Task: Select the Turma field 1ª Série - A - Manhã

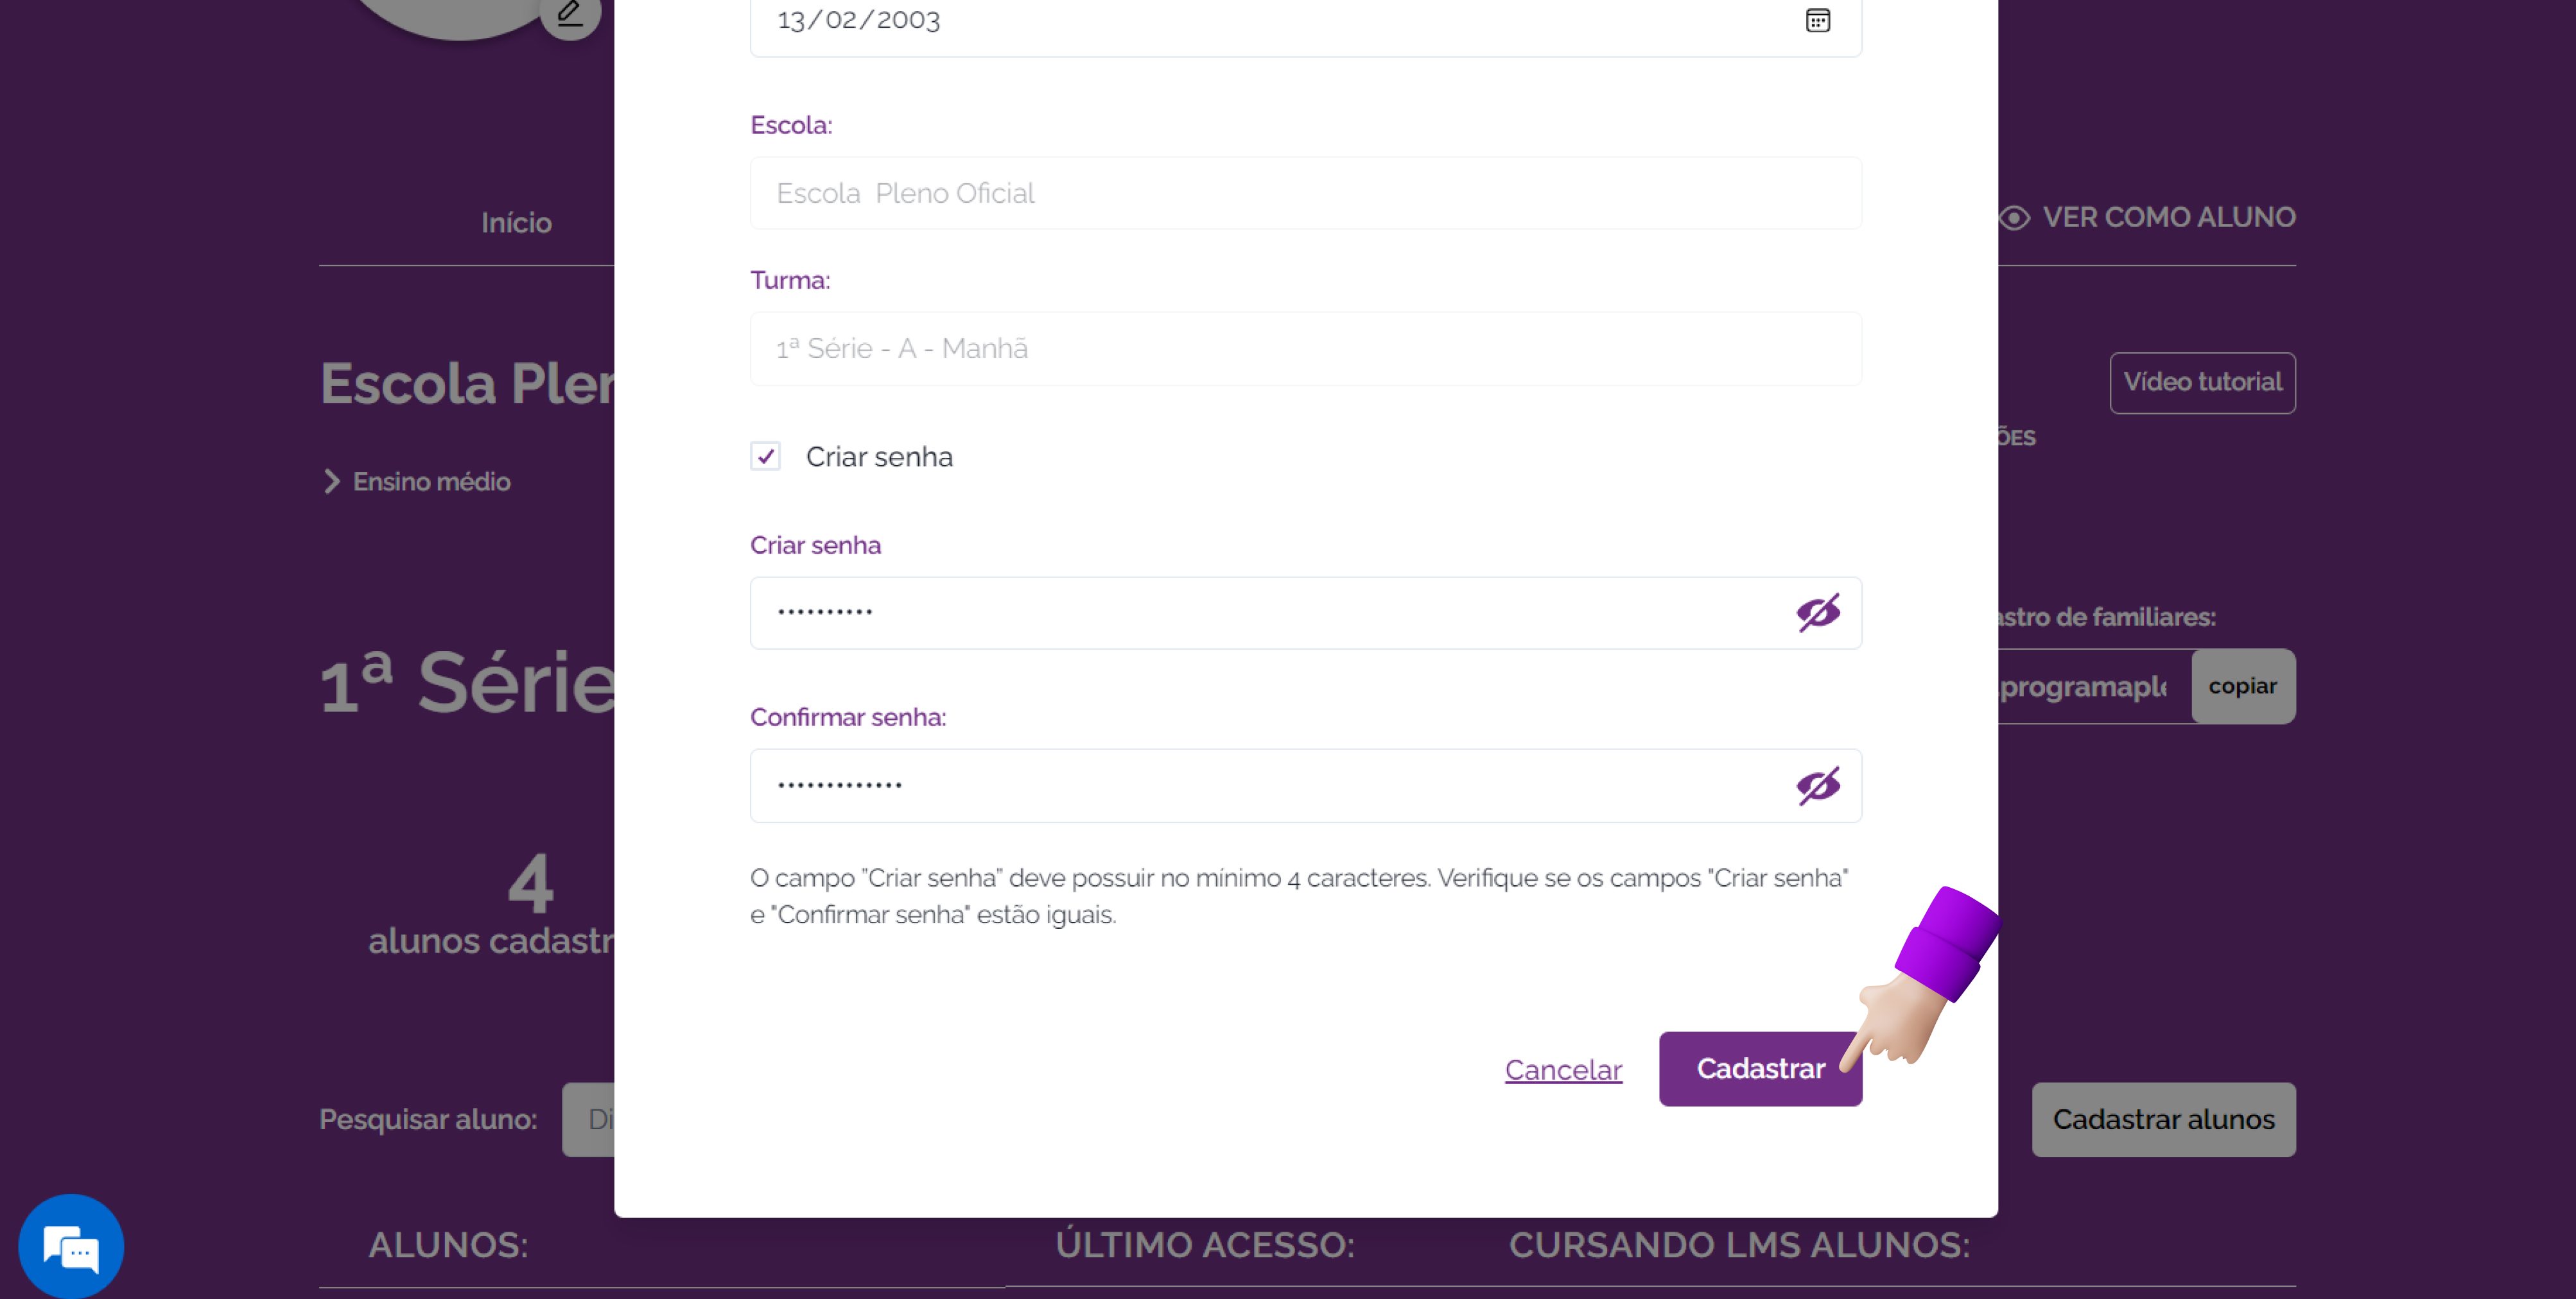Action: pos(1305,349)
